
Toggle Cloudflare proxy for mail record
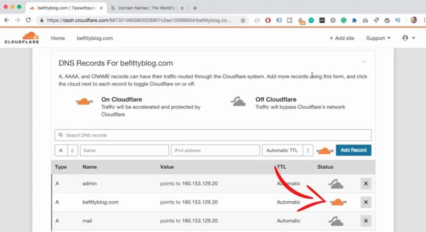(x=336, y=221)
